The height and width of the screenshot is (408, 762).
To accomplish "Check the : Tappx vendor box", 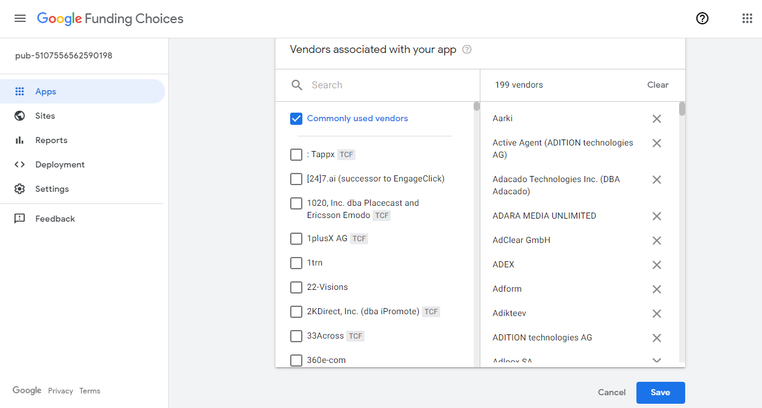I will (296, 155).
